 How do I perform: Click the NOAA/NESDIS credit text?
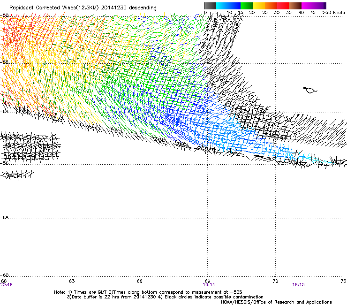point(276,302)
